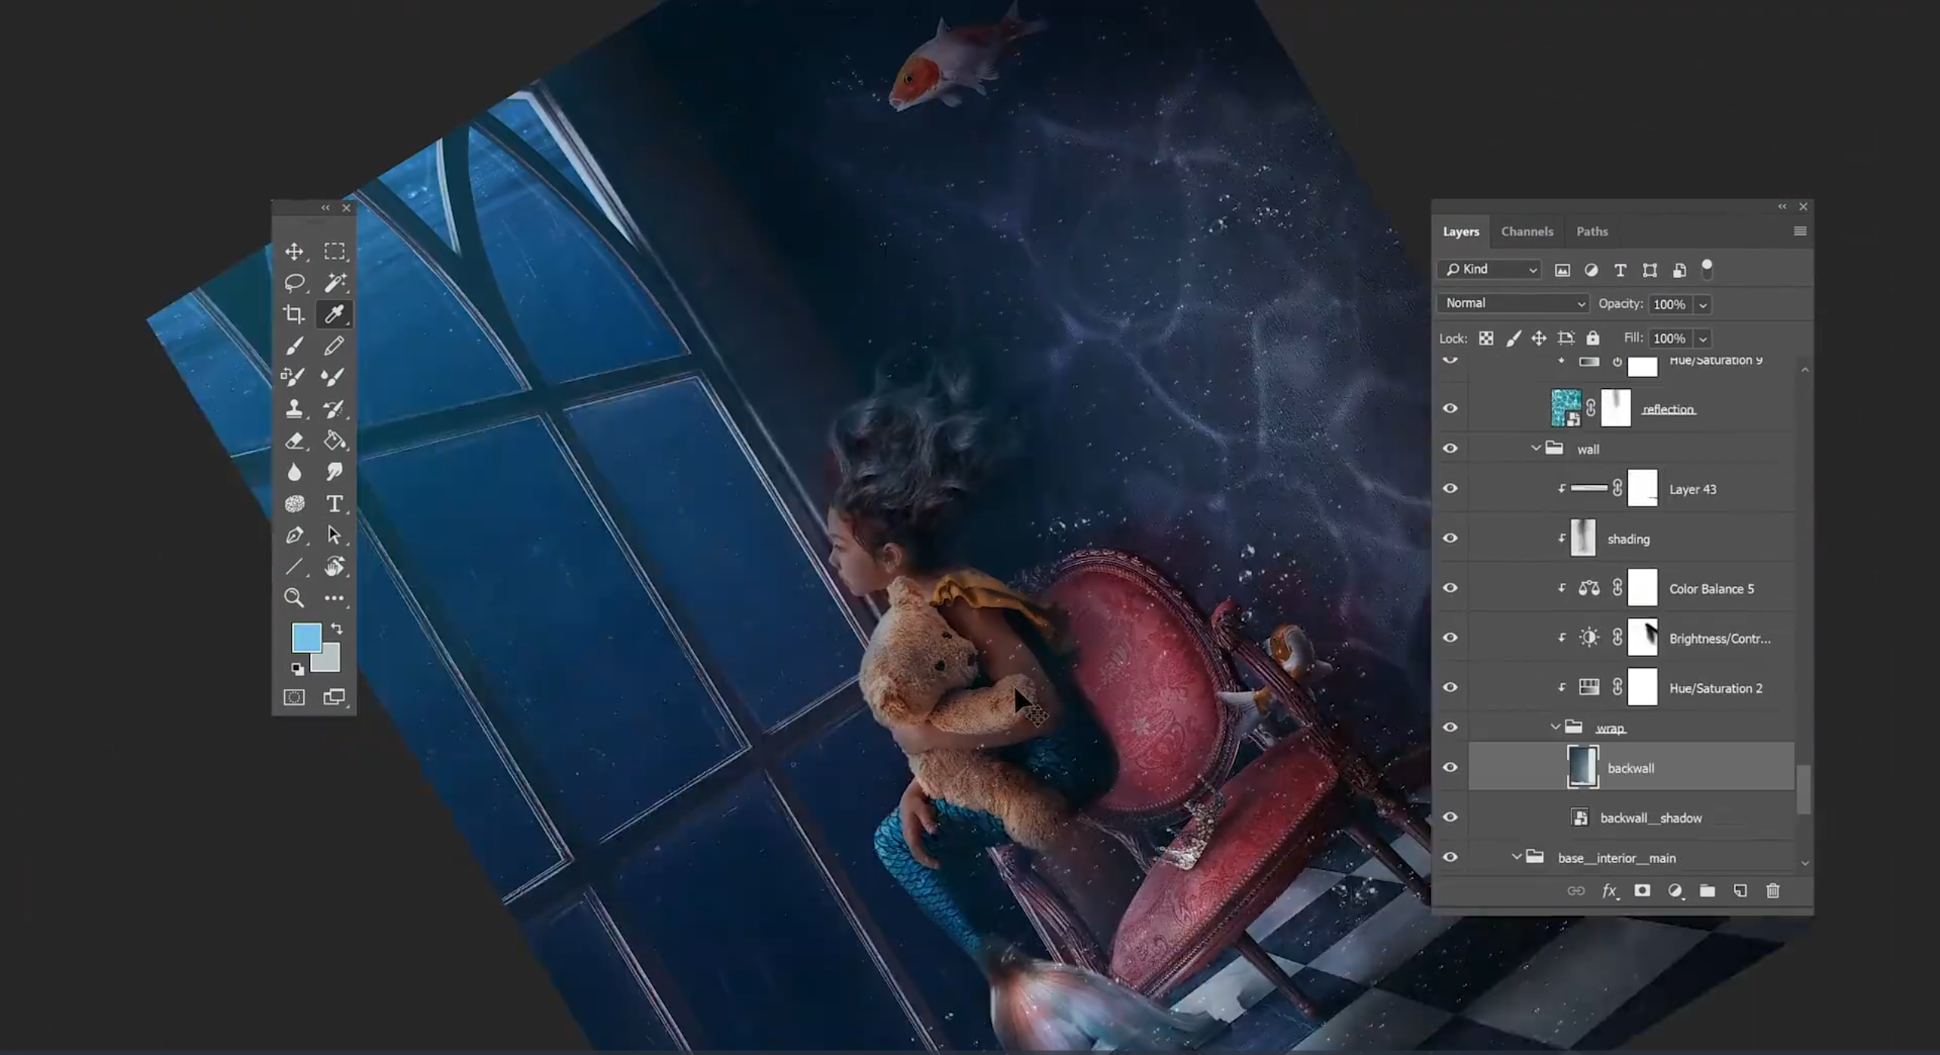1940x1055 pixels.
Task: Click the Opacity value field
Action: (1670, 304)
